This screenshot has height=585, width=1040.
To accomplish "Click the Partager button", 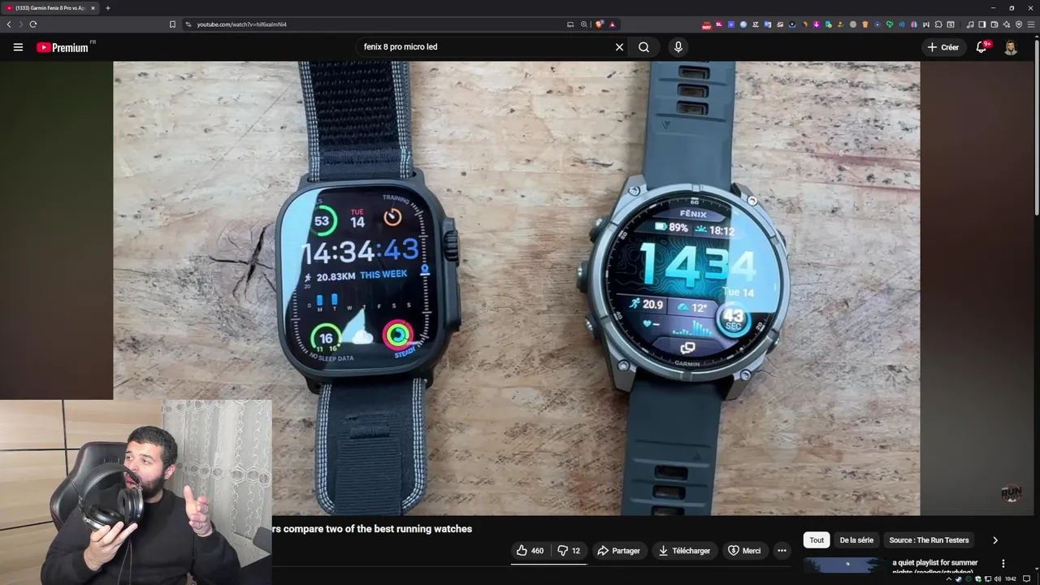I will (619, 551).
